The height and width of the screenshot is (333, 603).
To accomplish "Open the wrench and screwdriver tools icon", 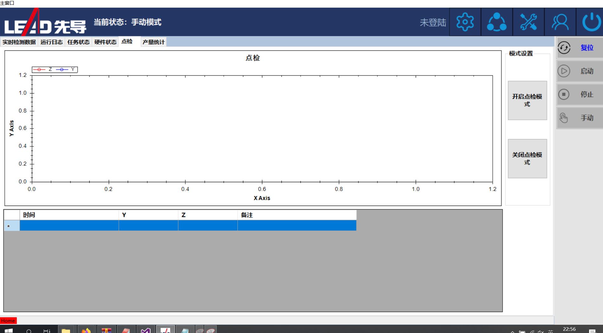I will point(528,22).
